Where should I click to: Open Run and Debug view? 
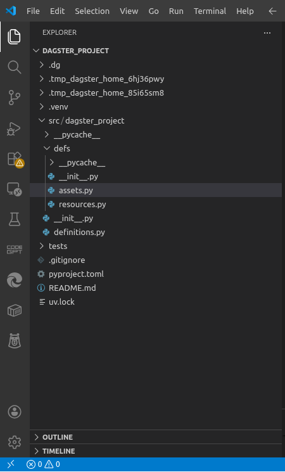coord(14,129)
